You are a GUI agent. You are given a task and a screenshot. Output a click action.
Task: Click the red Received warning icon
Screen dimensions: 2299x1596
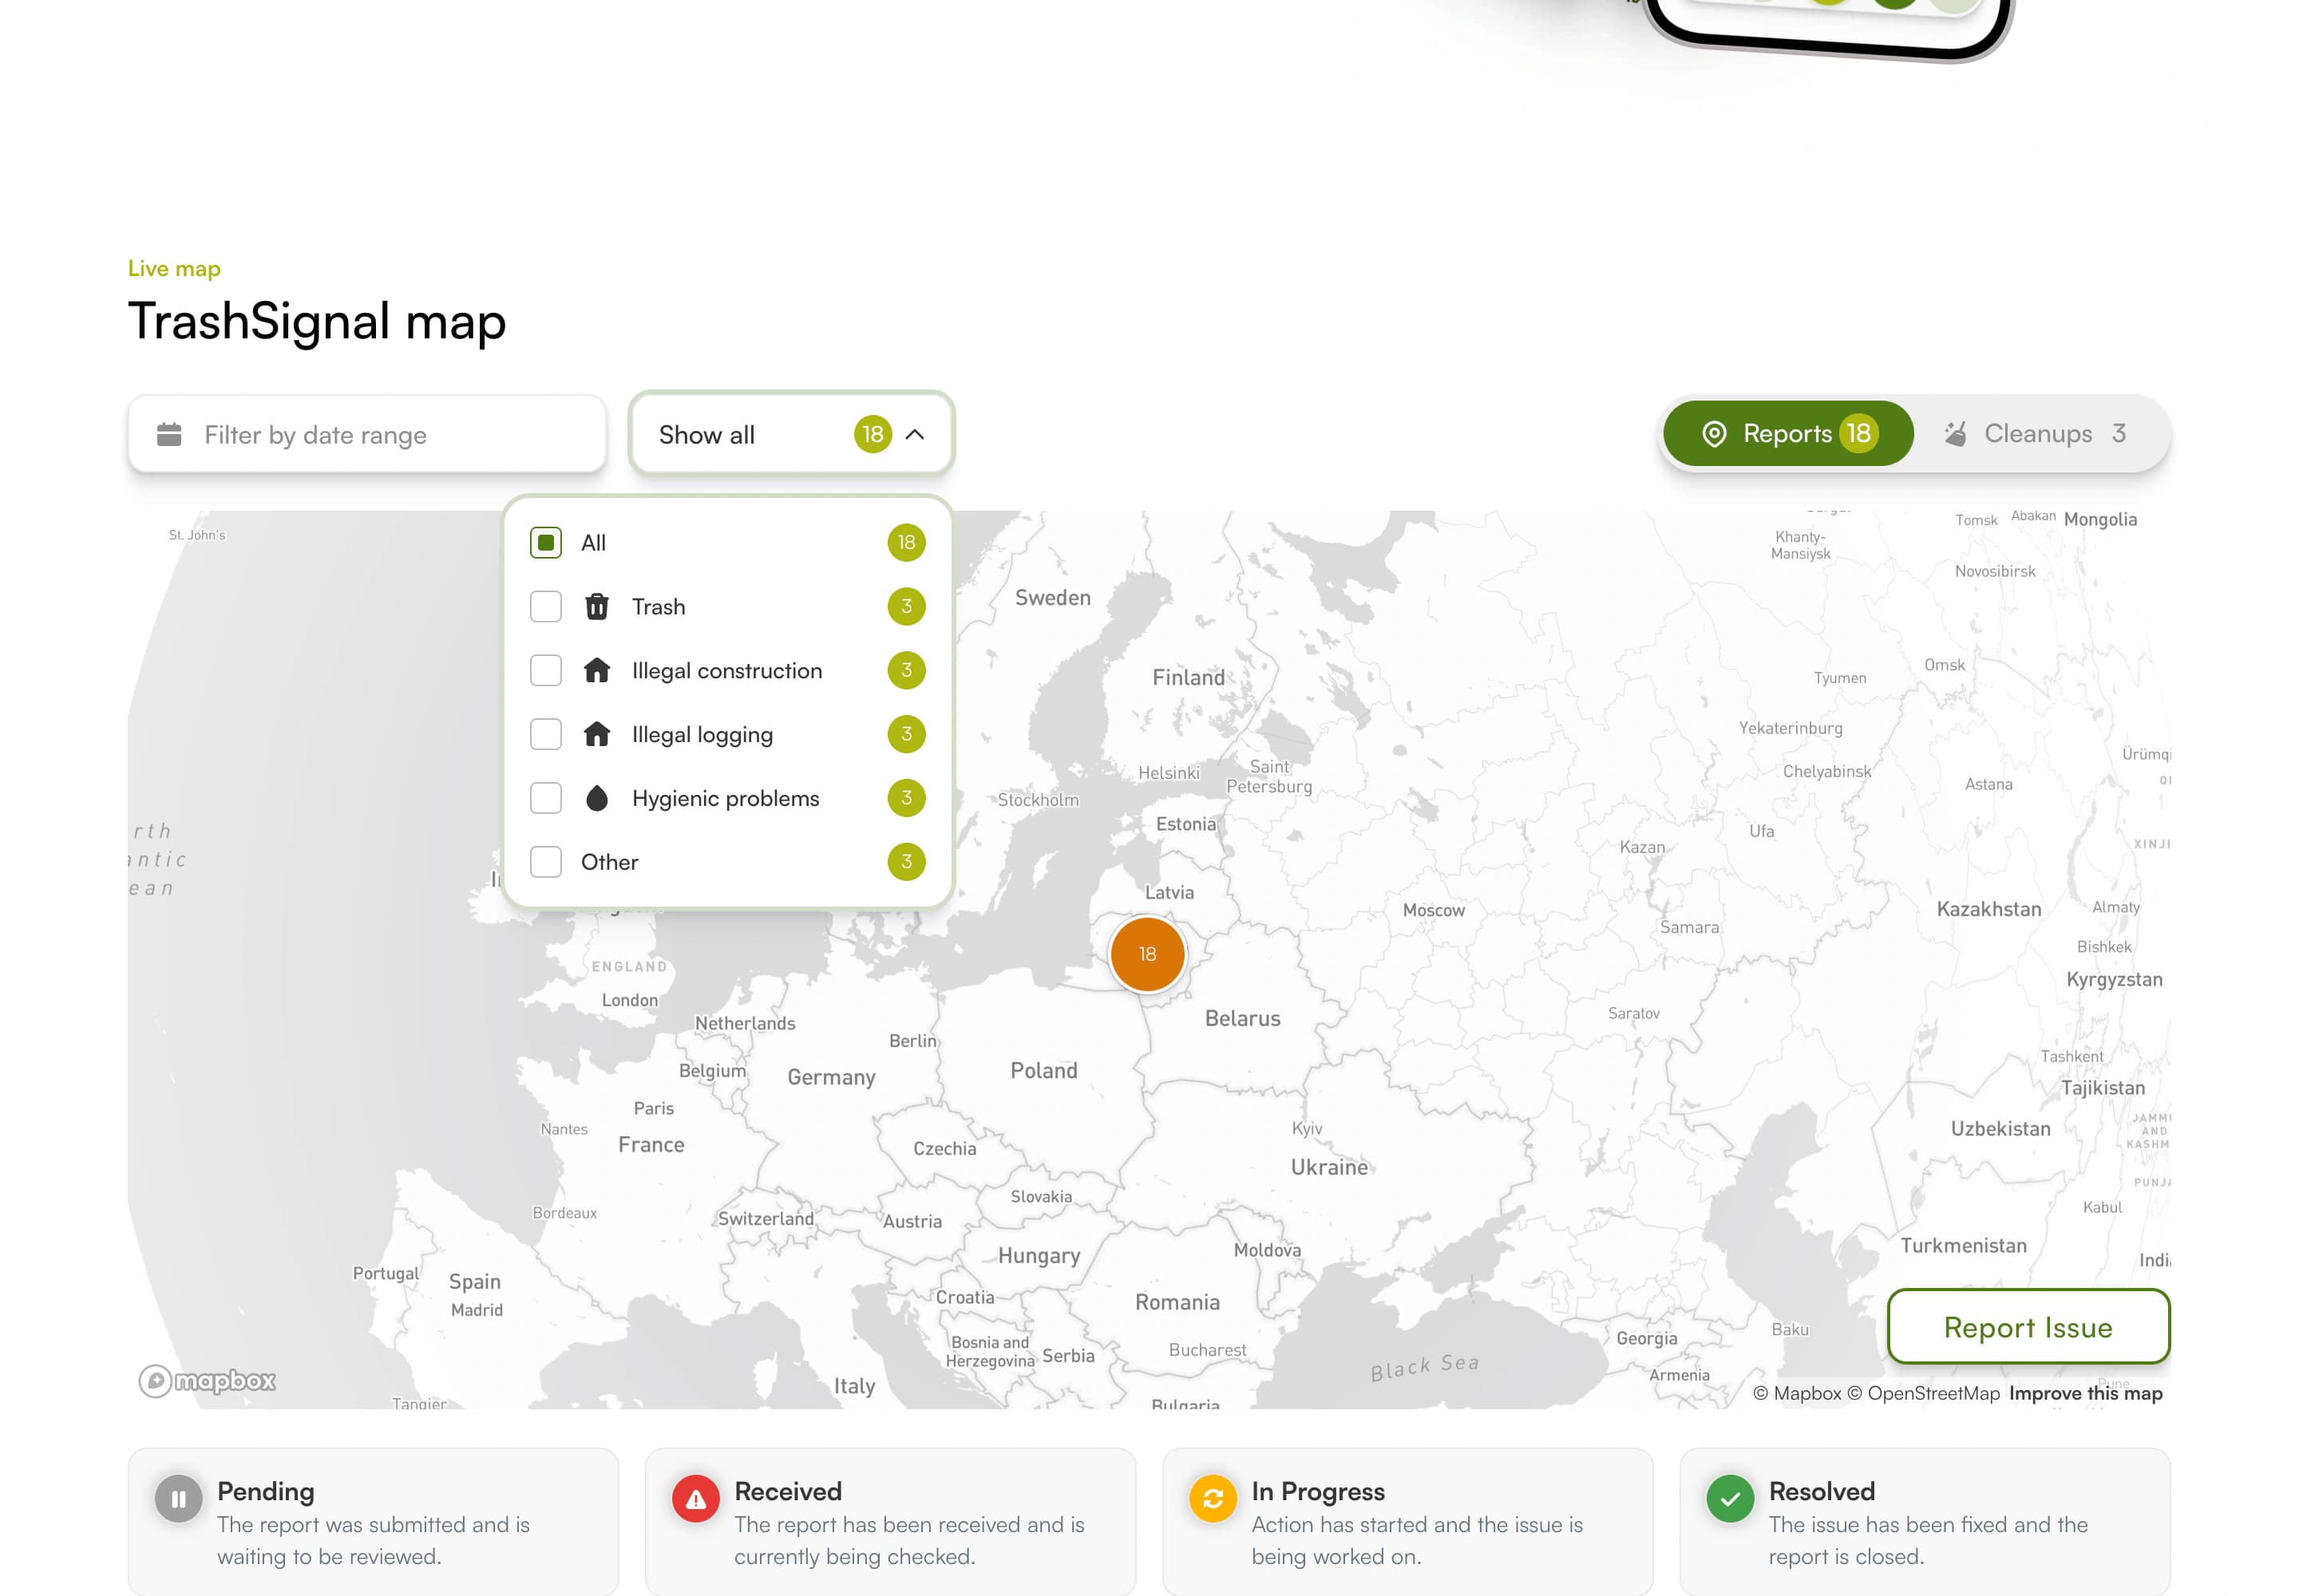(x=695, y=1499)
